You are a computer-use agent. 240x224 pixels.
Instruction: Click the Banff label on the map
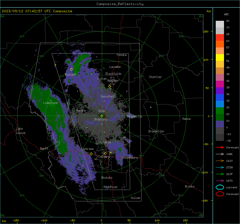tap(44, 148)
